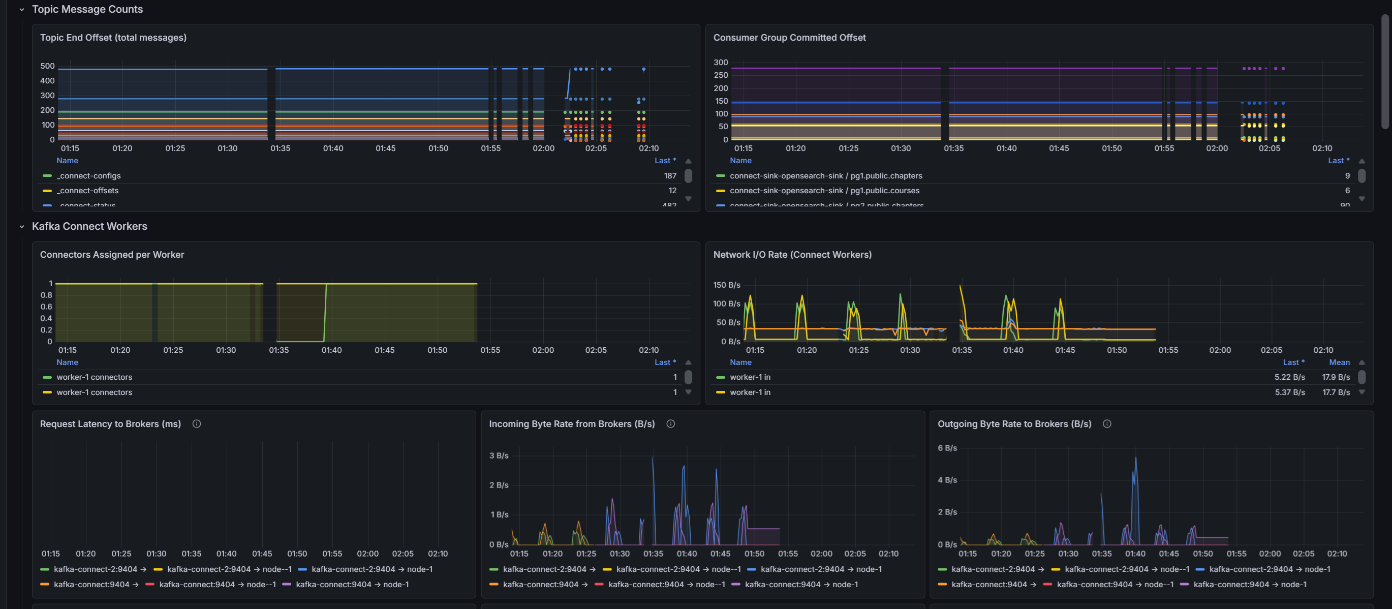The image size is (1392, 609).
Task: Open color picker for pg1.public.chapters green swatch
Action: tap(720, 176)
